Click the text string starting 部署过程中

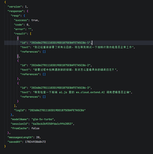pos(75,70)
